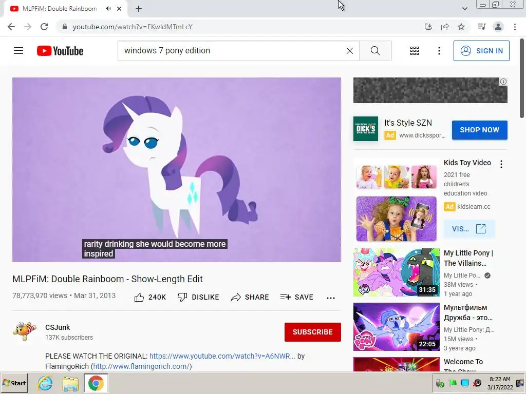Open the Chrome three-dot menu
This screenshot has width=526, height=394.
tap(515, 27)
